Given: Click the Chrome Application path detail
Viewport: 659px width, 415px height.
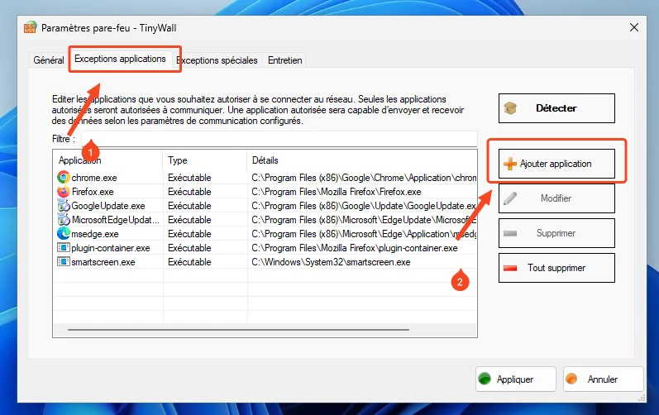Looking at the screenshot, I should 364,178.
